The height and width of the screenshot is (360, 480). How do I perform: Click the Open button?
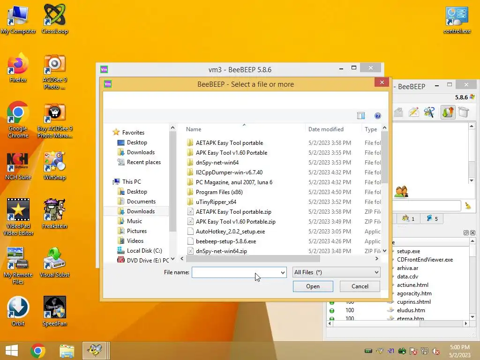(x=313, y=286)
